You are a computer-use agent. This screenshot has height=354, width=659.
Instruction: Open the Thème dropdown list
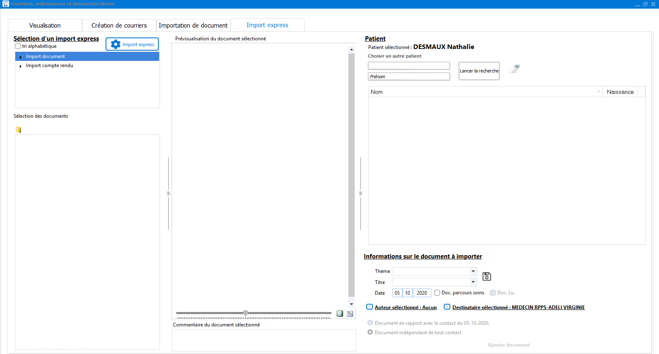click(473, 271)
